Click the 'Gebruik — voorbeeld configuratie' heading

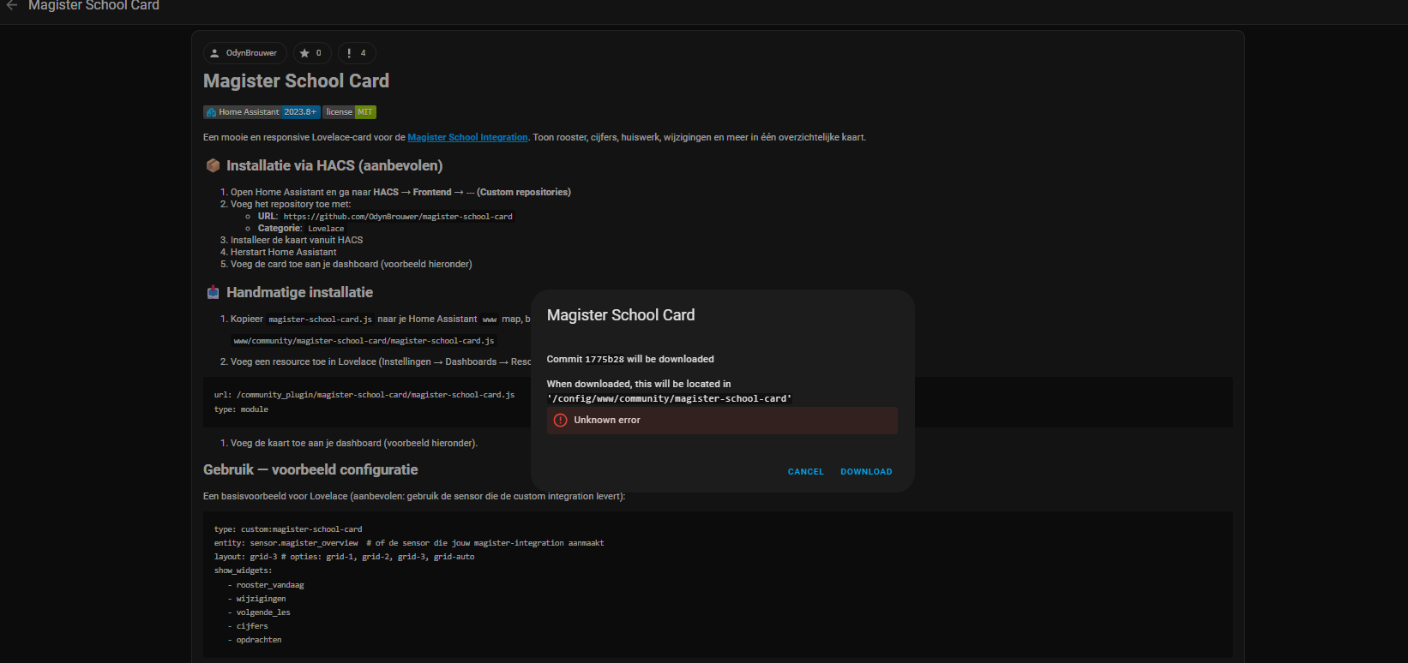click(x=310, y=469)
